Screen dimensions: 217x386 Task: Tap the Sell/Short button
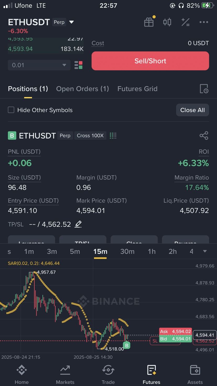[150, 61]
